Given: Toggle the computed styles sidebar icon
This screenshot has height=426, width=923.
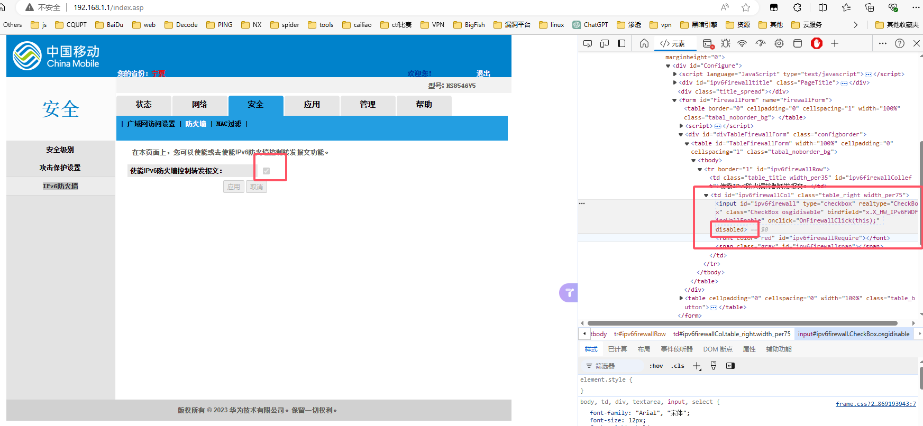Looking at the screenshot, I should pyautogui.click(x=730, y=366).
